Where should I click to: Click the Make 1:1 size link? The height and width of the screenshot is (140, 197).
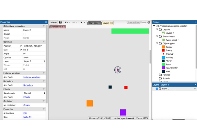pos(27,117)
